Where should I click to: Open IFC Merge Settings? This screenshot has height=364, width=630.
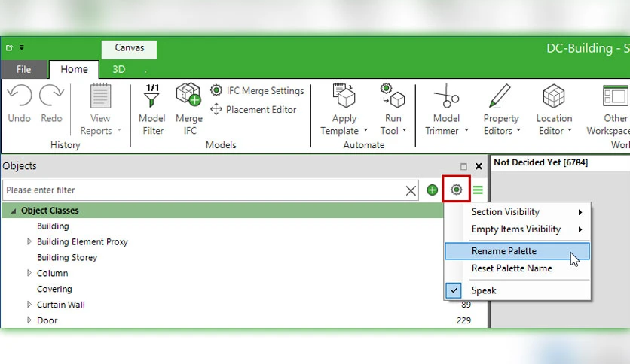click(257, 90)
